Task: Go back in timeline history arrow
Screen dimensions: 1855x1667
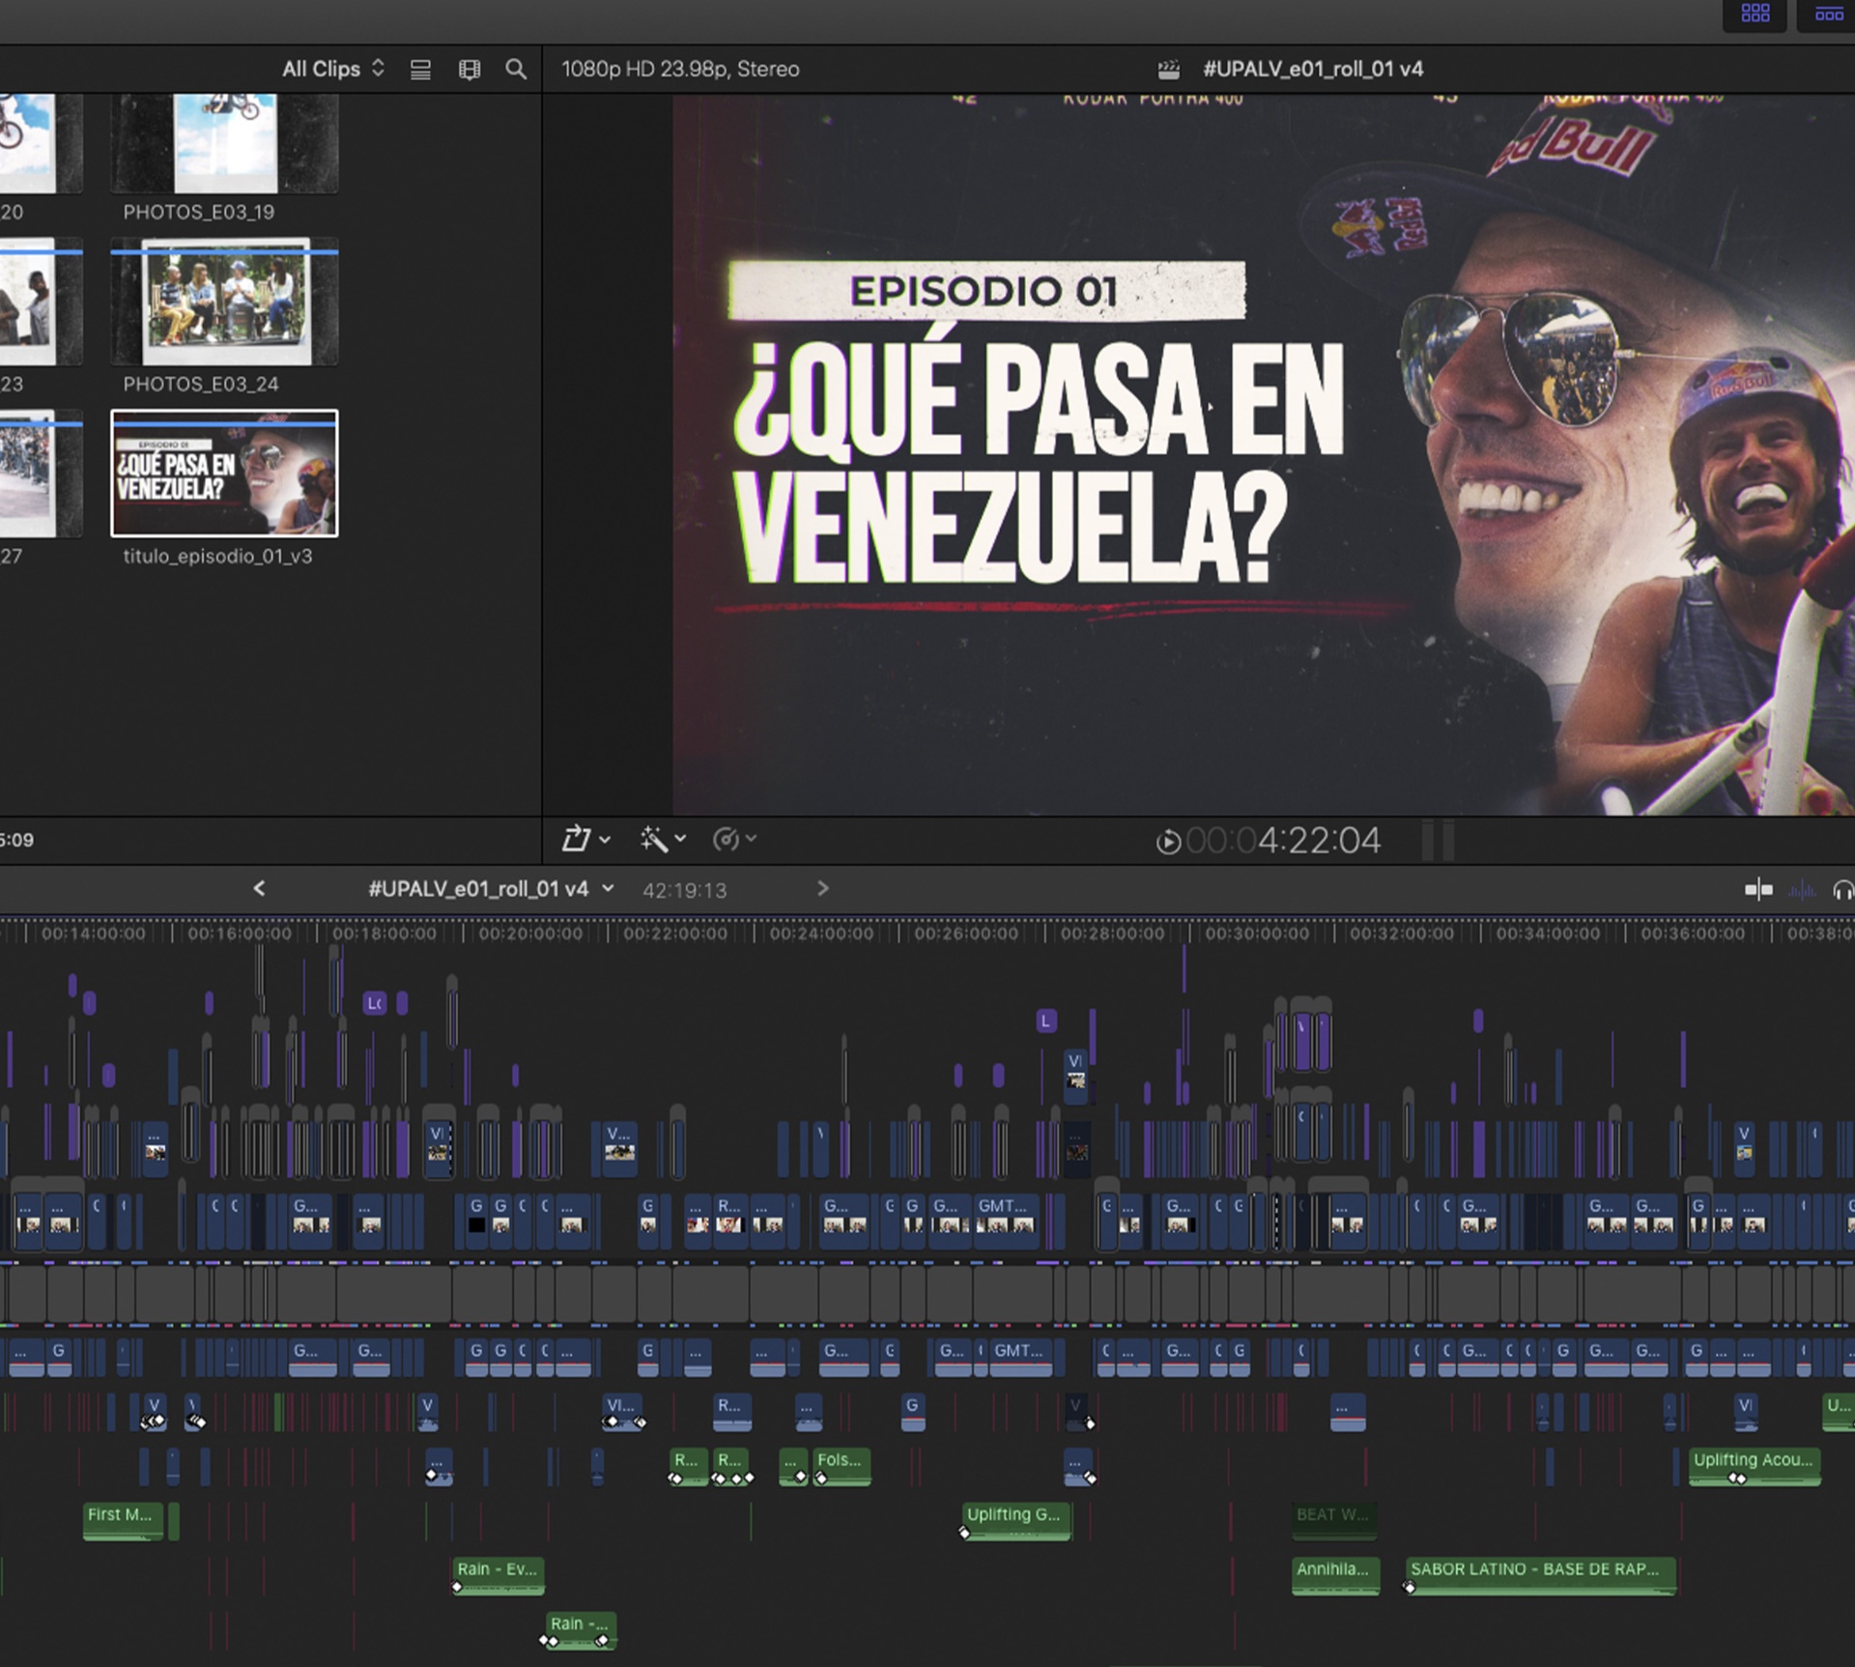Action: click(x=258, y=888)
